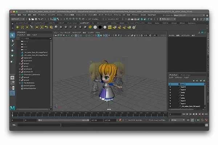Viewport: 218px width, 145px height.
Task: Open the viewport Shading menu
Action: 65,33
